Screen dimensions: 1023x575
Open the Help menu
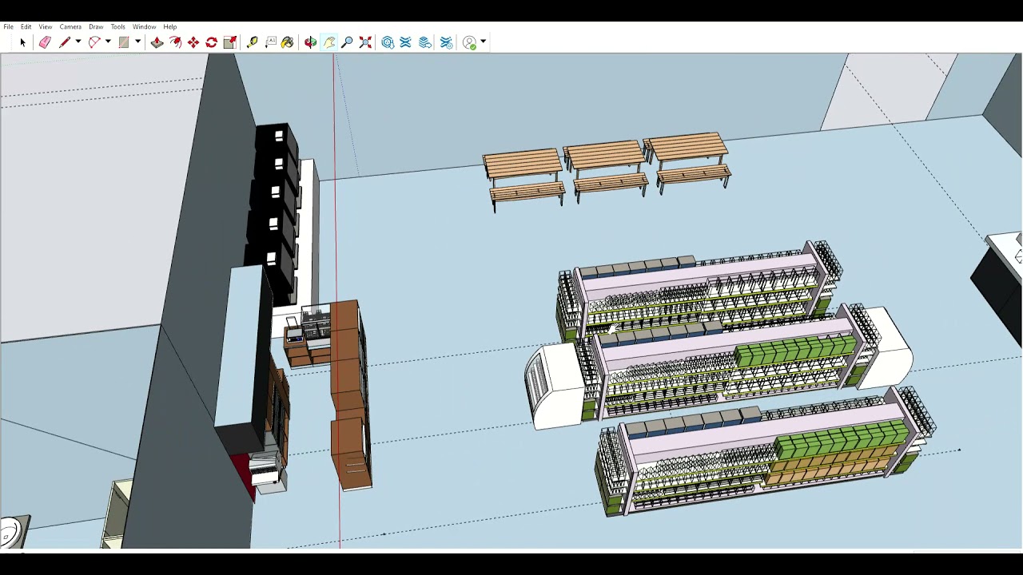(x=170, y=26)
